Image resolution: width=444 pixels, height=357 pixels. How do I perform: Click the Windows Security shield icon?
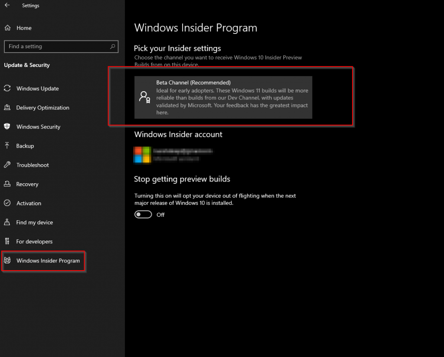click(7, 126)
